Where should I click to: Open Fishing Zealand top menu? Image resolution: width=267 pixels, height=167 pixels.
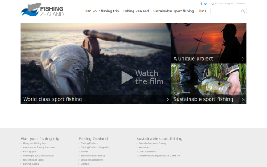click(x=136, y=11)
